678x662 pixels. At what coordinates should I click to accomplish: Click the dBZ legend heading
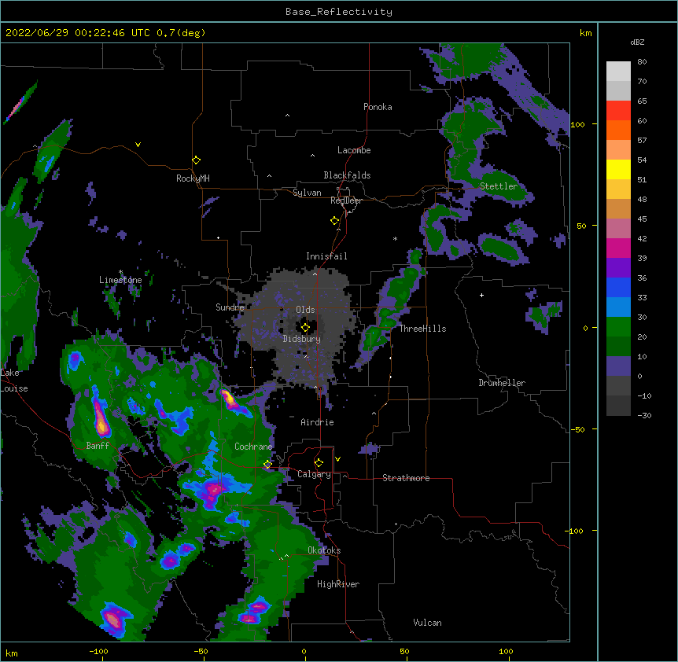coord(637,42)
